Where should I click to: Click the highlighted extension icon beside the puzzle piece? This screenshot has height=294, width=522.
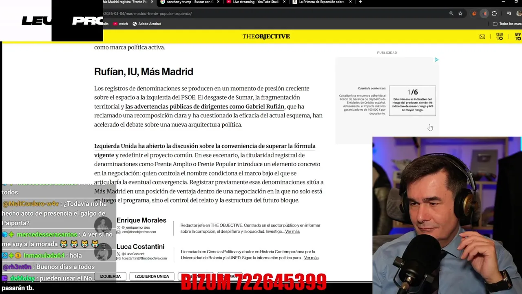[x=485, y=13]
